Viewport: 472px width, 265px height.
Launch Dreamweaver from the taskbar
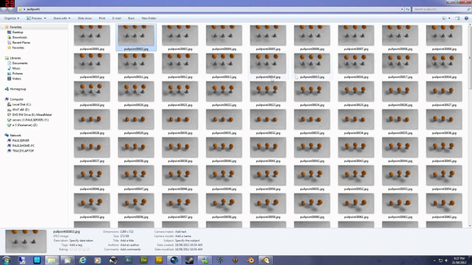[x=144, y=260]
